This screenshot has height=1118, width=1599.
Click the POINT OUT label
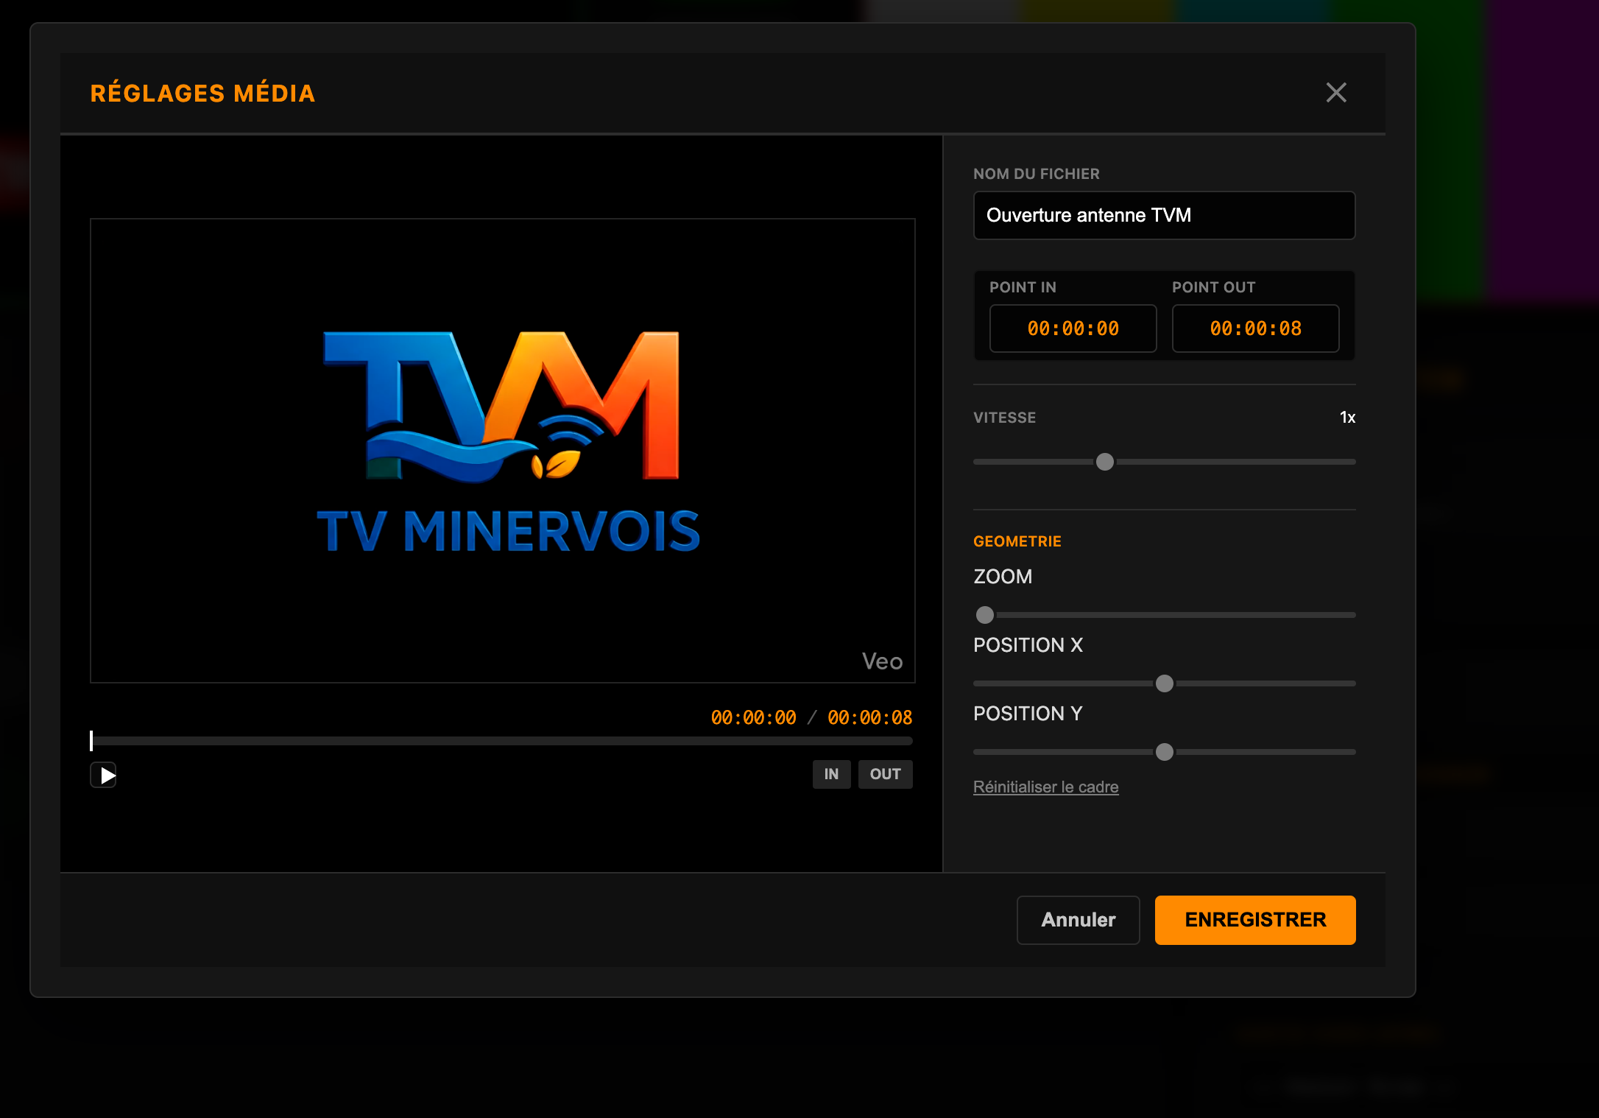(x=1213, y=287)
